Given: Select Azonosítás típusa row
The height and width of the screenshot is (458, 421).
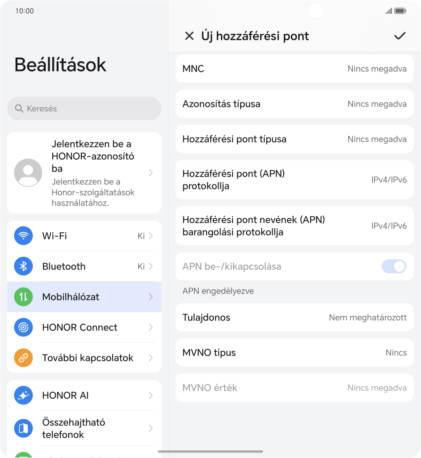Looking at the screenshot, I should click(294, 104).
